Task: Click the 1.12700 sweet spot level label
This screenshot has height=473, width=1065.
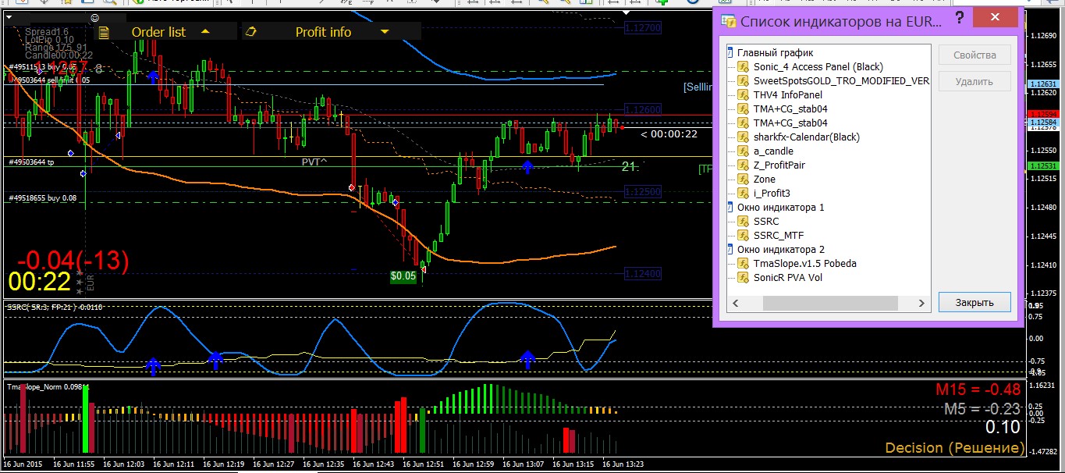Action: pyautogui.click(x=643, y=27)
